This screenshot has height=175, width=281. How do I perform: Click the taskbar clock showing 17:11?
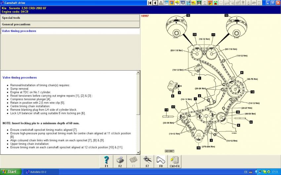tap(275, 172)
